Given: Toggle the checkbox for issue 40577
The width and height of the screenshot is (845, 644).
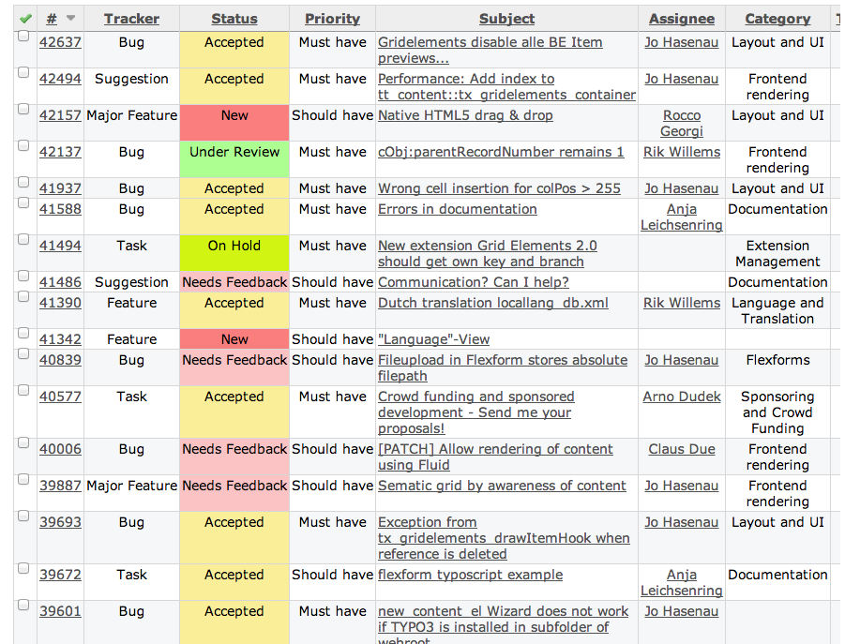Looking at the screenshot, I should click(x=23, y=390).
